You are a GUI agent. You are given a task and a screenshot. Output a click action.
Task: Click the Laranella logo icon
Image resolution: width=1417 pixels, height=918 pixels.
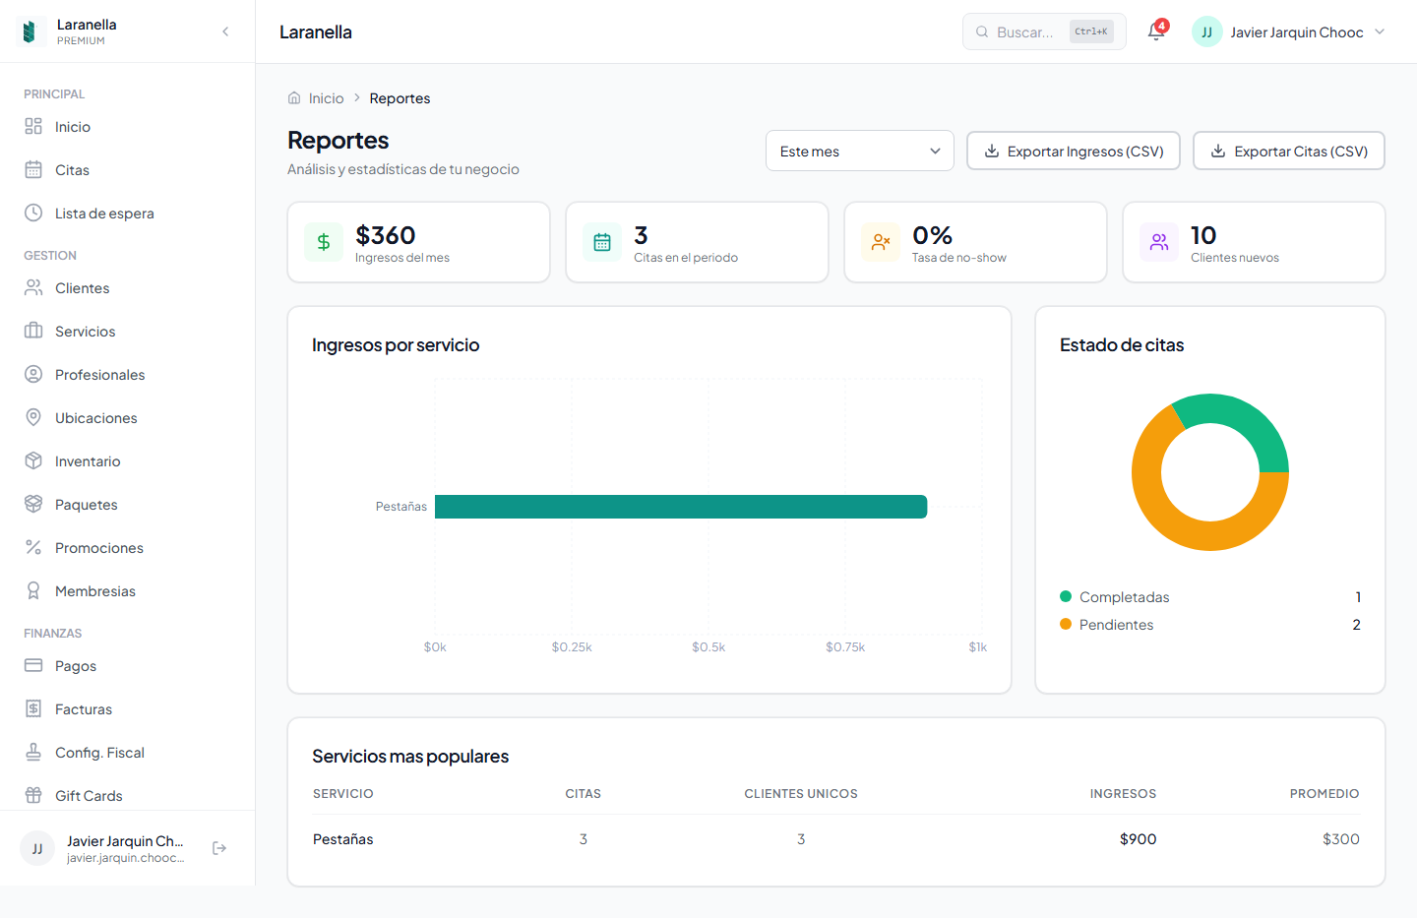(30, 31)
